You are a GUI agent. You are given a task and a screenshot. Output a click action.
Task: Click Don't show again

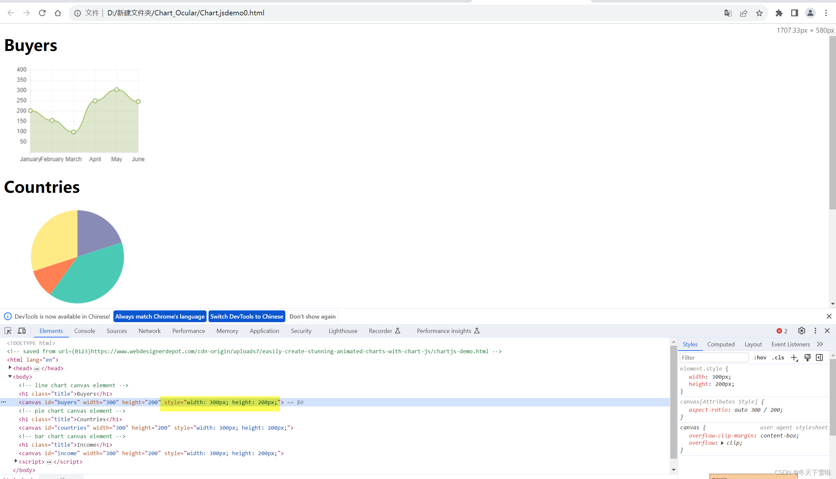coord(312,316)
